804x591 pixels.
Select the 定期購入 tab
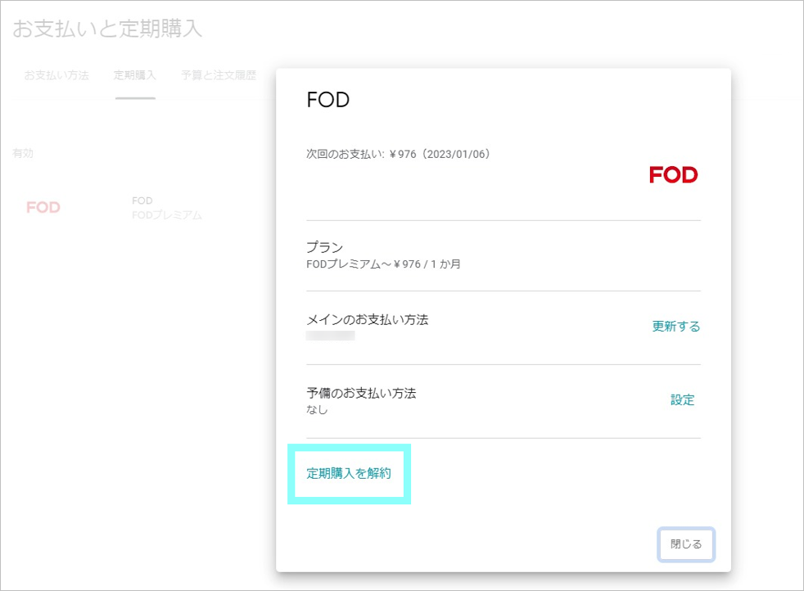tap(135, 75)
